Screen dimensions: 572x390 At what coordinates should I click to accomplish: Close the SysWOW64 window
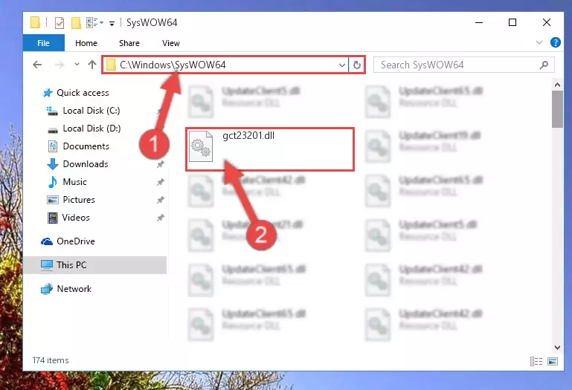546,22
